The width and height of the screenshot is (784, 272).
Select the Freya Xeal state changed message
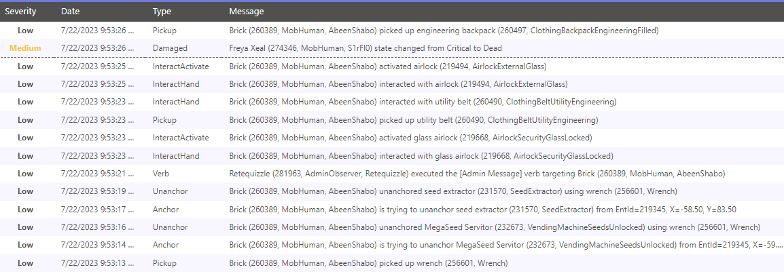(x=365, y=48)
